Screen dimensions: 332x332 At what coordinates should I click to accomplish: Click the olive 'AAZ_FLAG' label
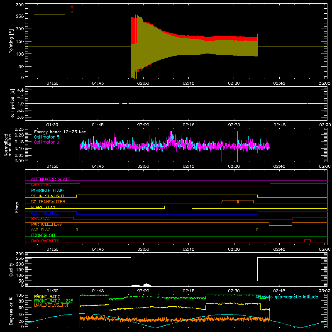(x=41, y=230)
